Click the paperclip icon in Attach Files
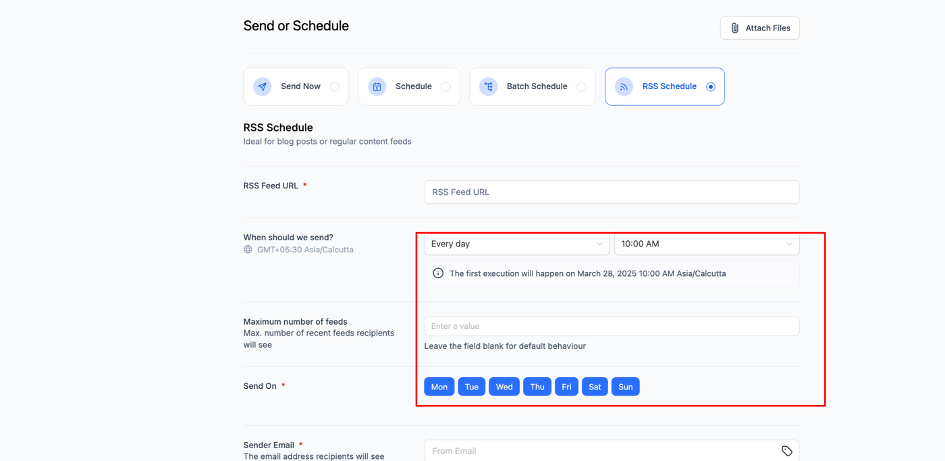945x461 pixels. tap(735, 28)
